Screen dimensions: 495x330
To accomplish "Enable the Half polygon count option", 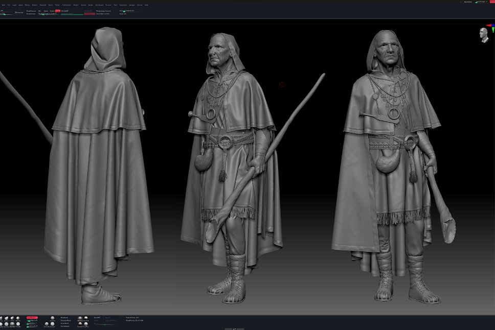I will 39,11.
